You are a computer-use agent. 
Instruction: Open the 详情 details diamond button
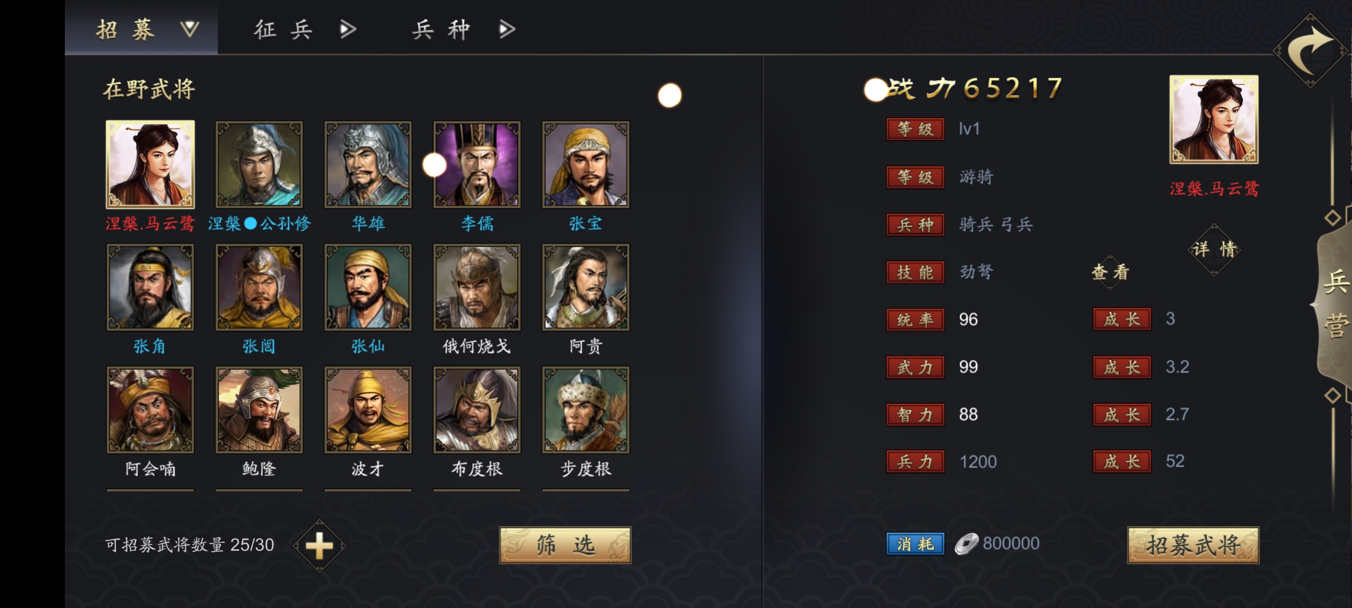(x=1214, y=249)
